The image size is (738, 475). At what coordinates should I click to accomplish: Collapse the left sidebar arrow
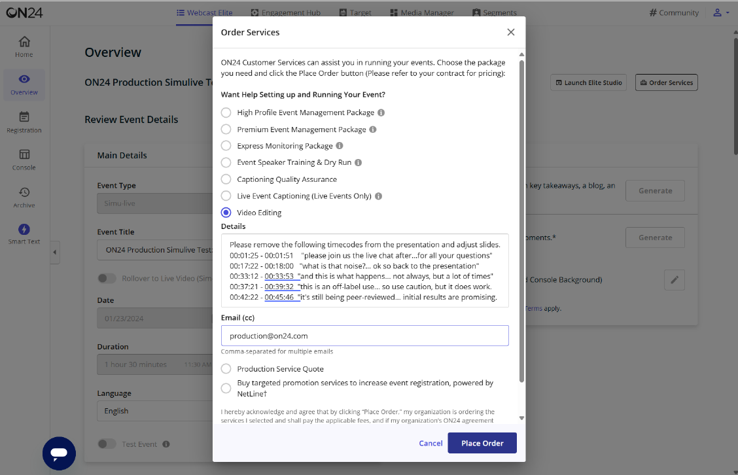click(55, 253)
